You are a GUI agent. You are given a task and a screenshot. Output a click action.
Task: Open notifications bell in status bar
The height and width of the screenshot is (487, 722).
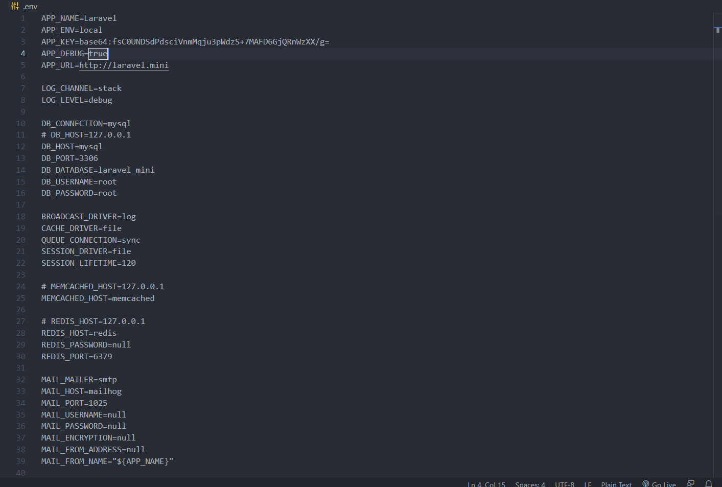tap(709, 484)
